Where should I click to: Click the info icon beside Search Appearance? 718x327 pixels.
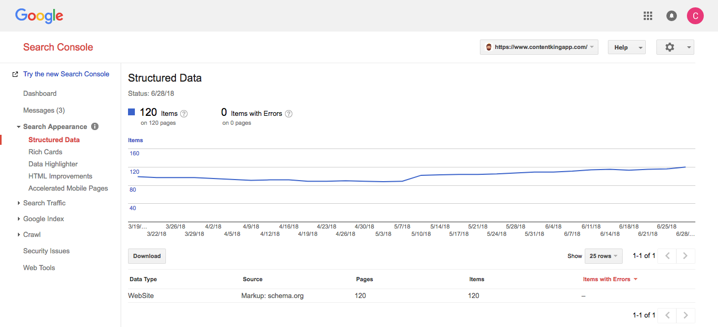pyautogui.click(x=95, y=126)
